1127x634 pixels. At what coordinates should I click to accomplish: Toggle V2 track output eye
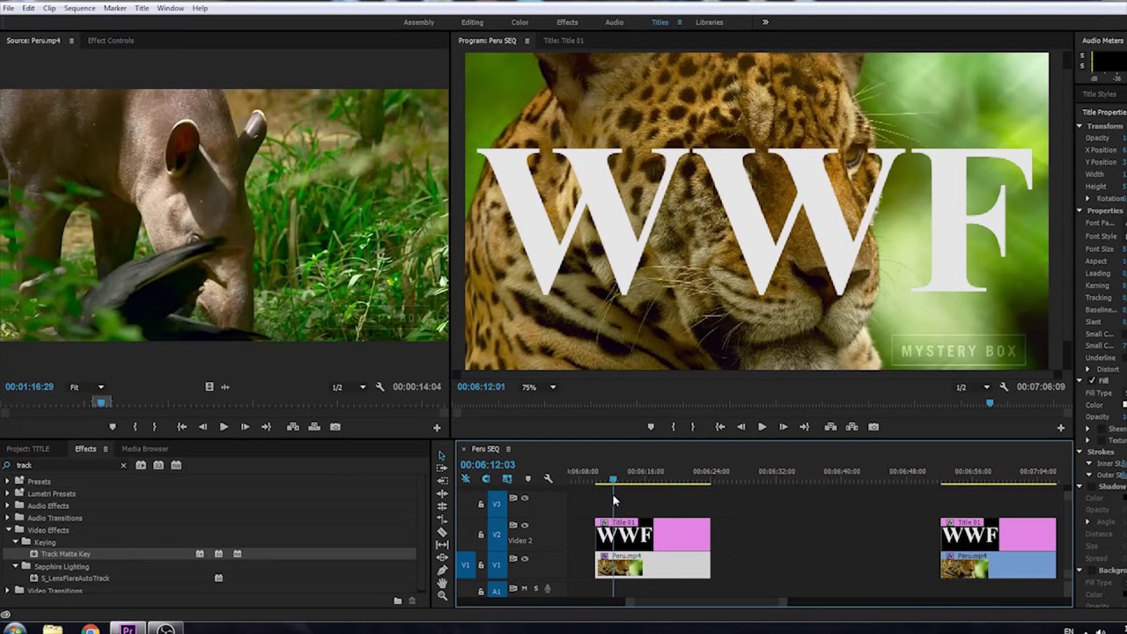pyautogui.click(x=525, y=526)
